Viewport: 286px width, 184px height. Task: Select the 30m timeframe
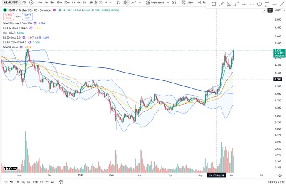point(67,3)
